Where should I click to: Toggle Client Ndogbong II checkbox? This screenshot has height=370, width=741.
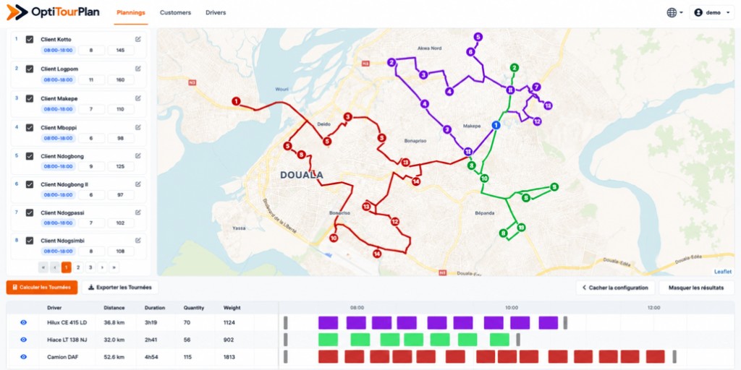click(30, 184)
